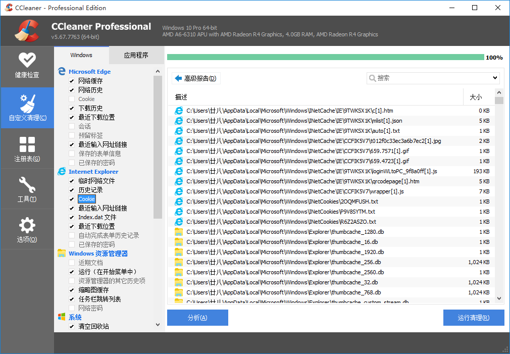Click the 描述 column header
Viewport: 510px width, 354px height.
[316, 97]
